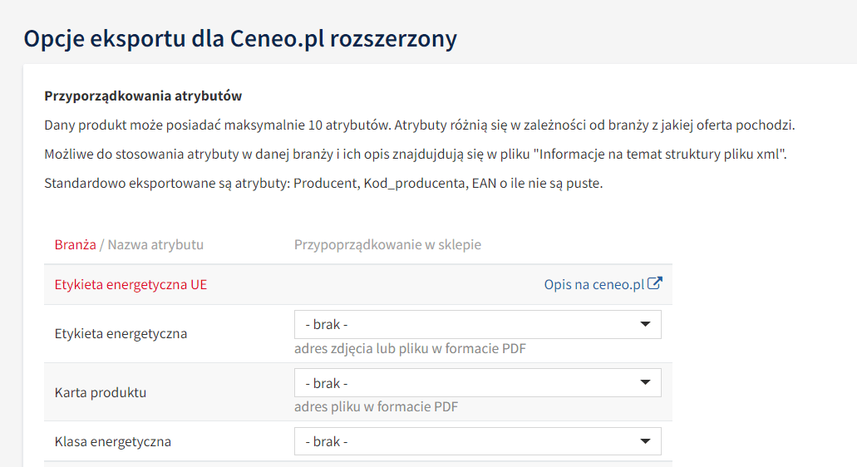Click the arrow in the Karta produktu select
857x467 pixels.
645,383
